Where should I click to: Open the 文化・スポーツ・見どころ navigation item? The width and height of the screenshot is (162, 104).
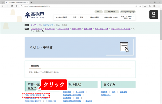[127, 17]
